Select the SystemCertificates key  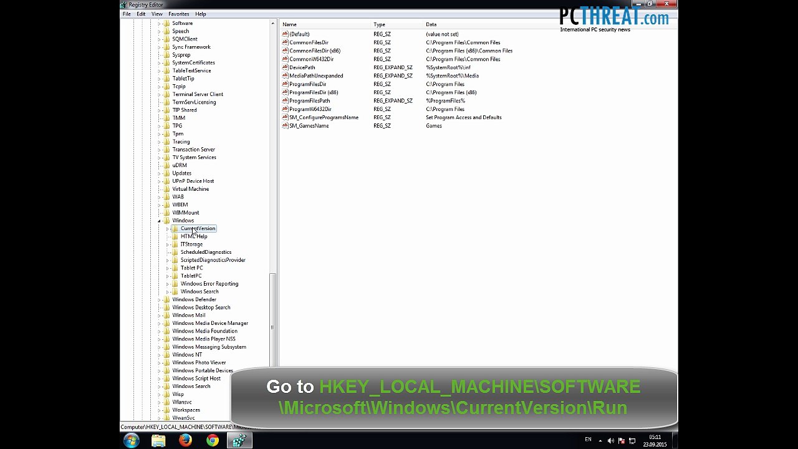coord(193,63)
